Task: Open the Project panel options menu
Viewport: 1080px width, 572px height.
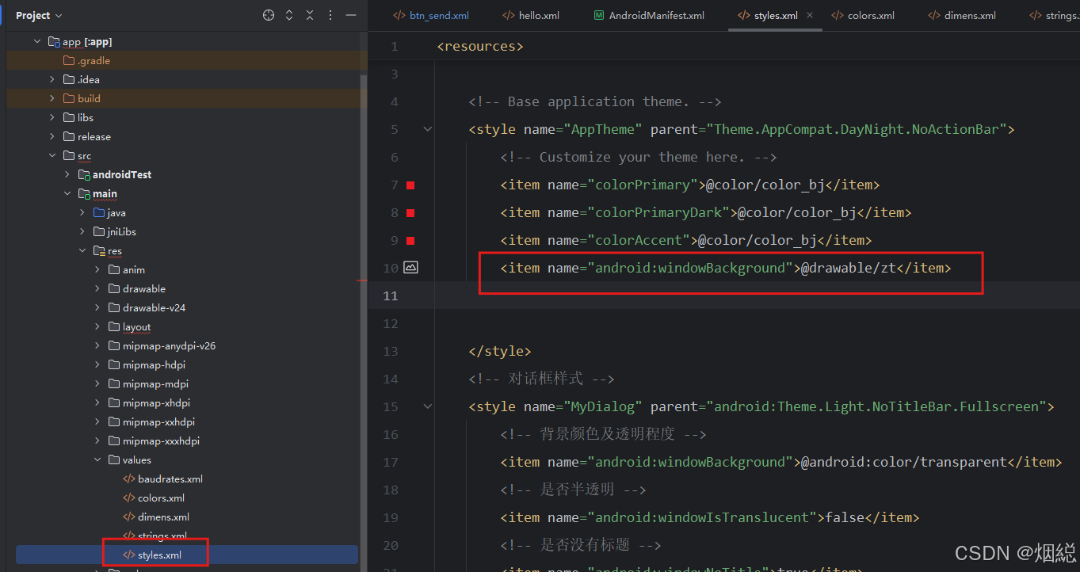Action: pos(330,15)
